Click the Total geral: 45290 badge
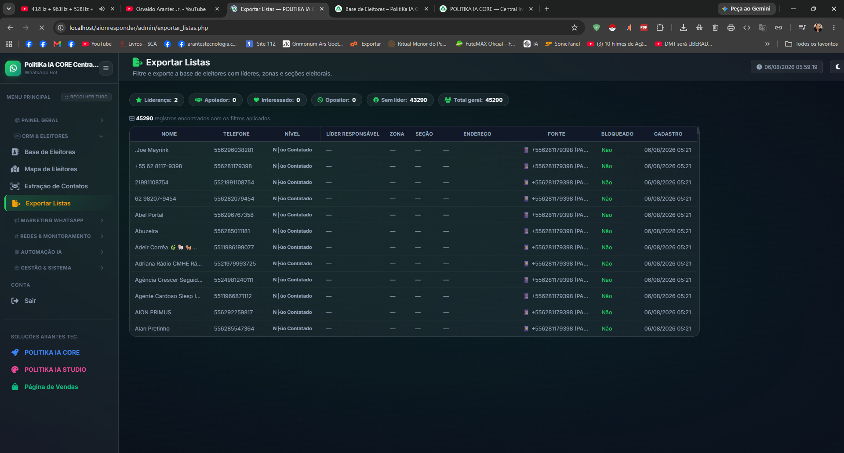844x453 pixels. coord(473,100)
